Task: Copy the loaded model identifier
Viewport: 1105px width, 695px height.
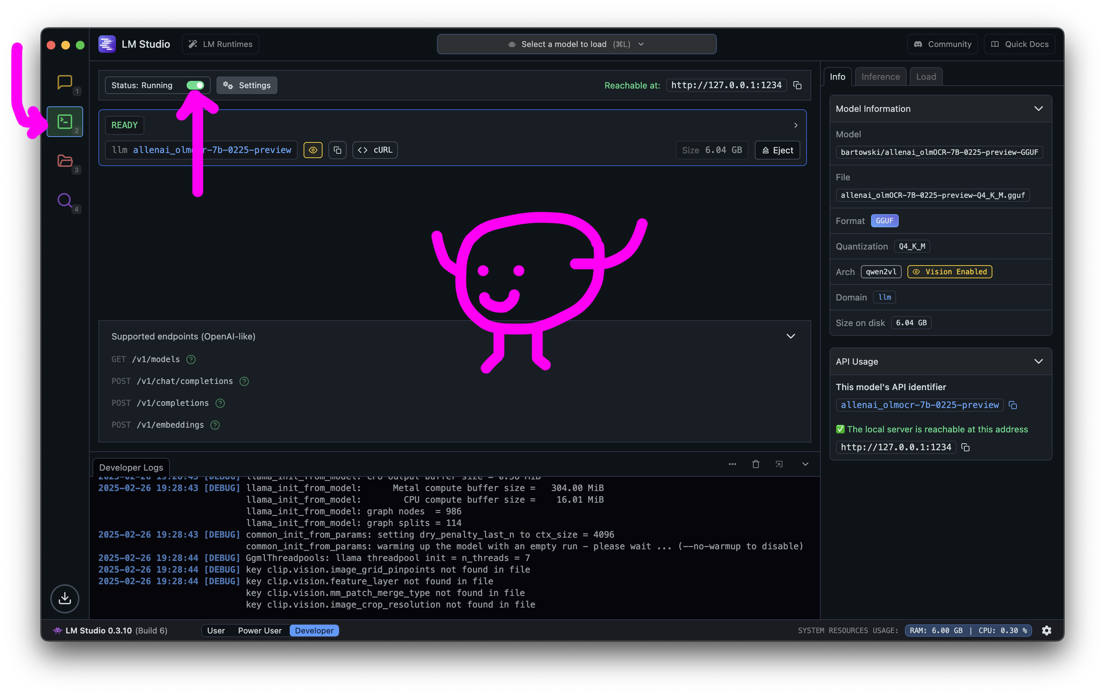Action: pos(337,150)
